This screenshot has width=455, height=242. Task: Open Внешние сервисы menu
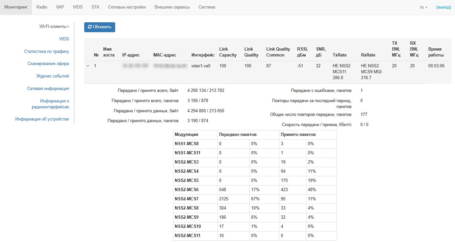pyautogui.click(x=172, y=7)
